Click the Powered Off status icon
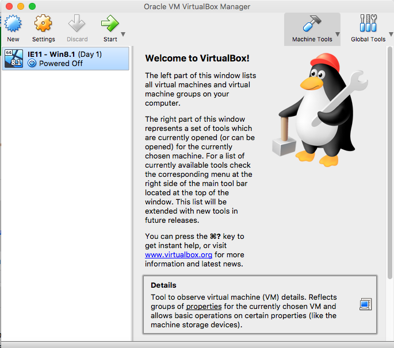 point(32,64)
